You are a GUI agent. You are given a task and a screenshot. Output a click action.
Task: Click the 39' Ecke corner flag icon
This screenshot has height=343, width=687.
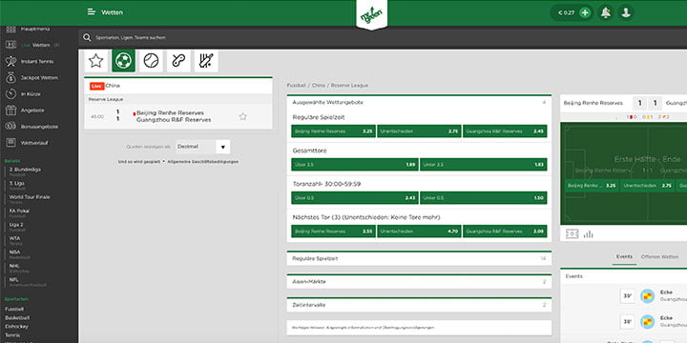point(647,296)
